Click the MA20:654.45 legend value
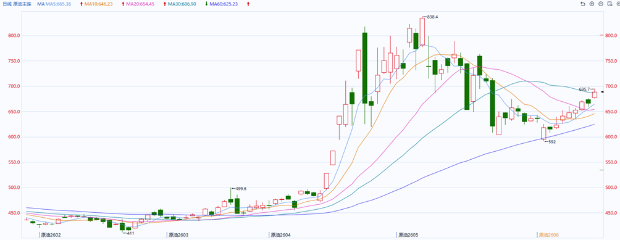 (140, 4)
